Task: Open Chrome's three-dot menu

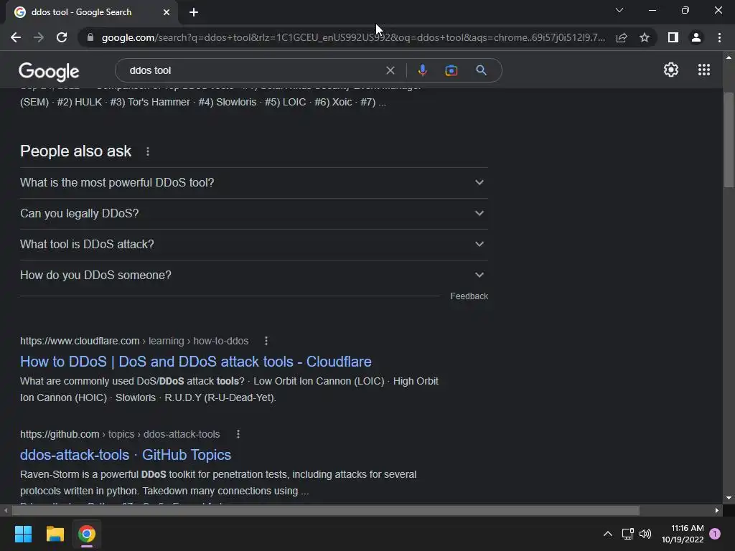Action: 719,37
